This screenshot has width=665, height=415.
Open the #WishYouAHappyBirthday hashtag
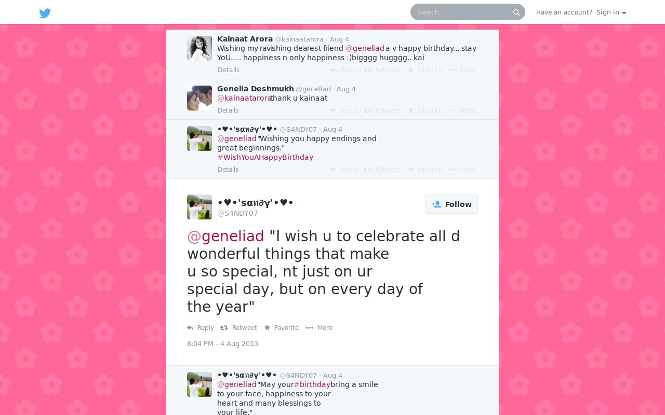pos(265,157)
